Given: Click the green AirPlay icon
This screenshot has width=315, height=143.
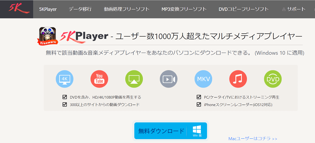Looking at the screenshot, I should (134, 79).
